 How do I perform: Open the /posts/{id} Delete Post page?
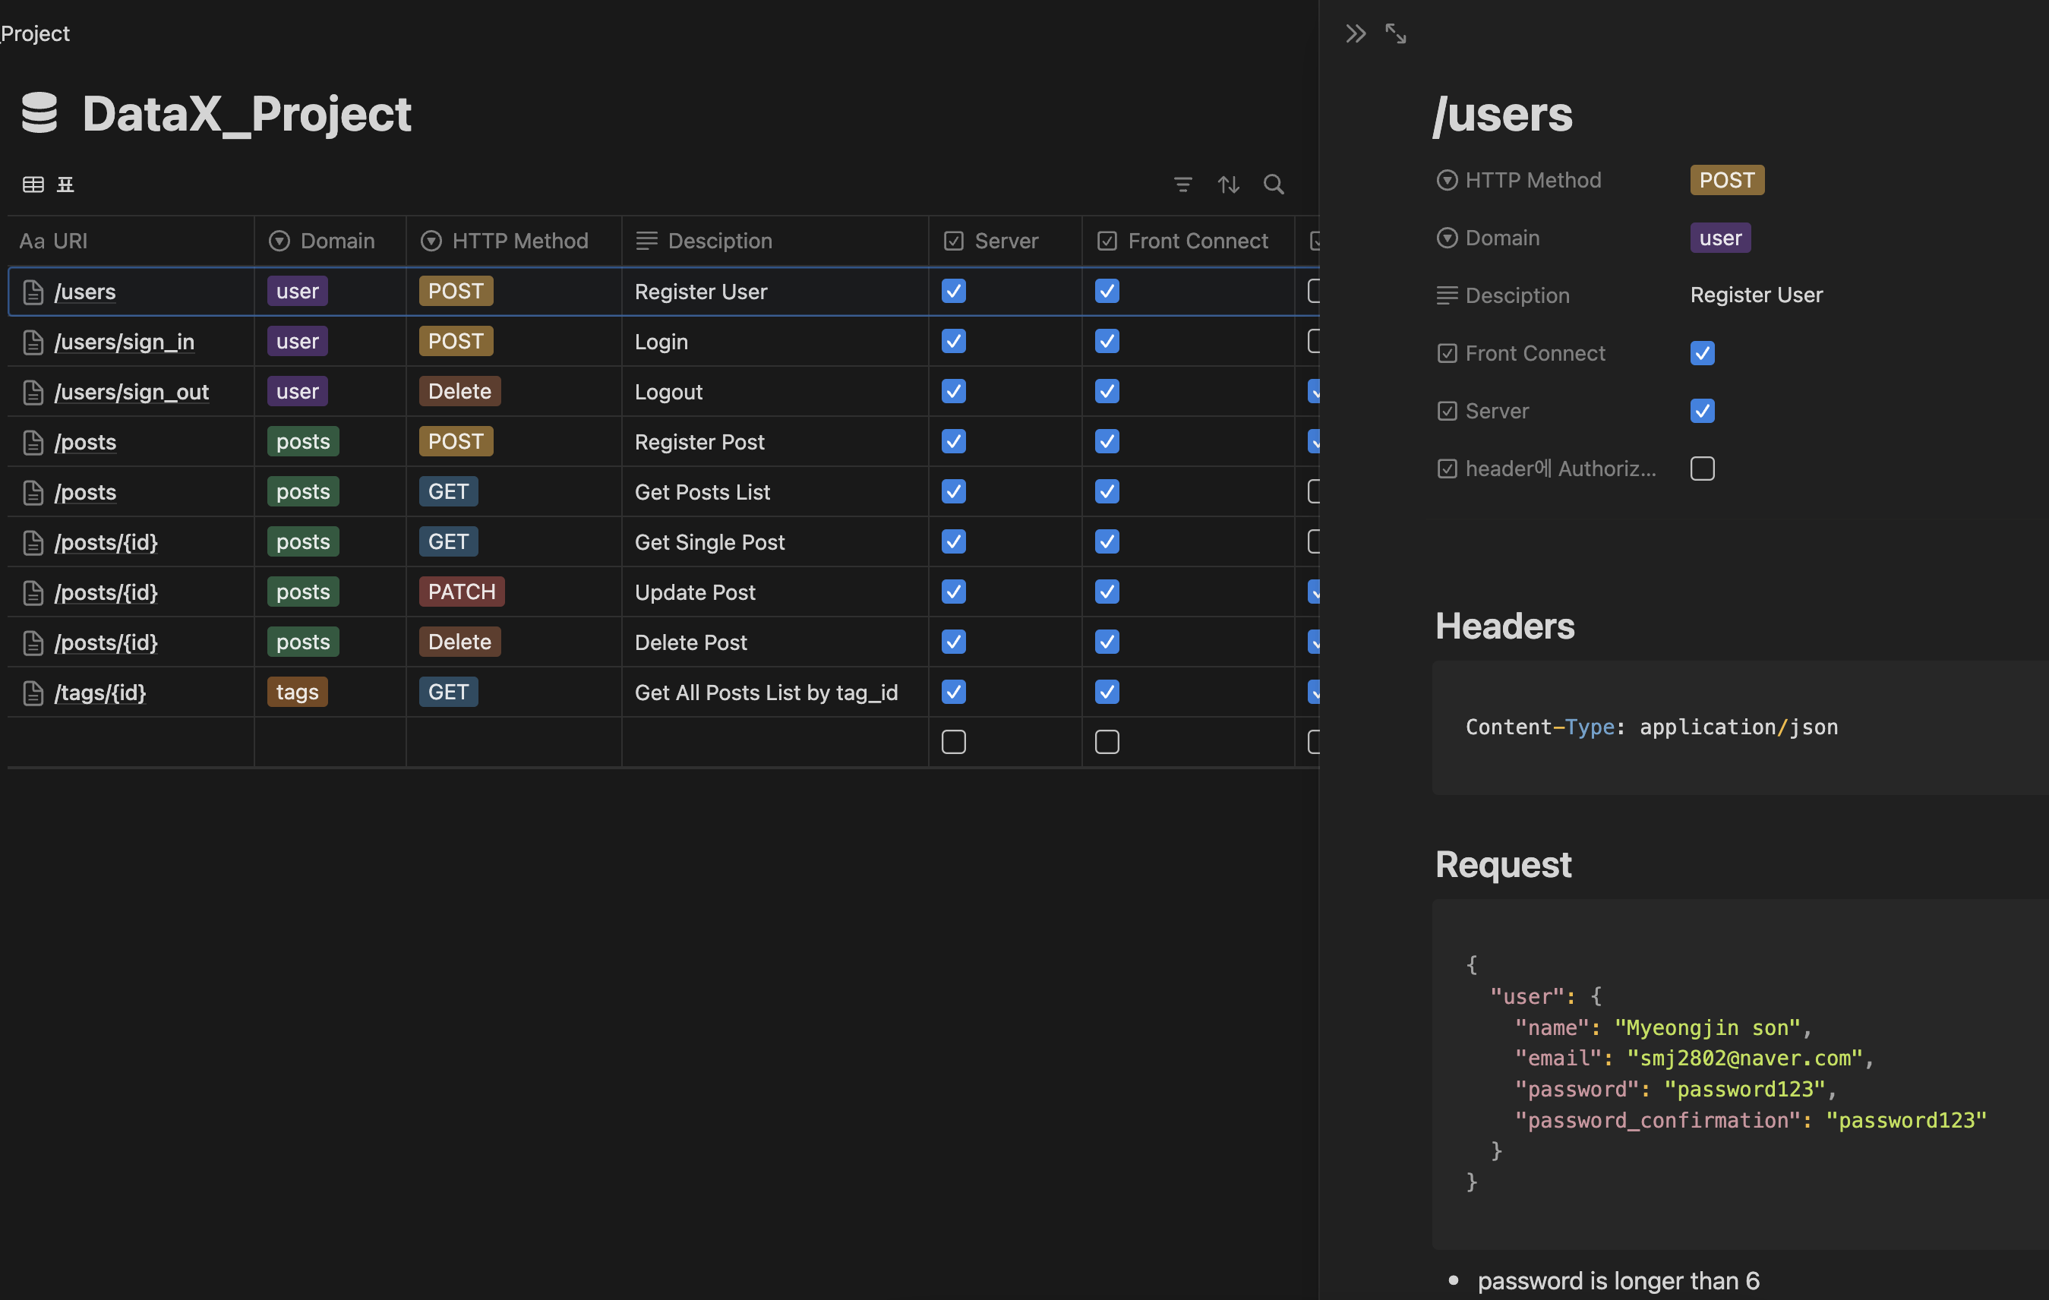[x=106, y=642]
